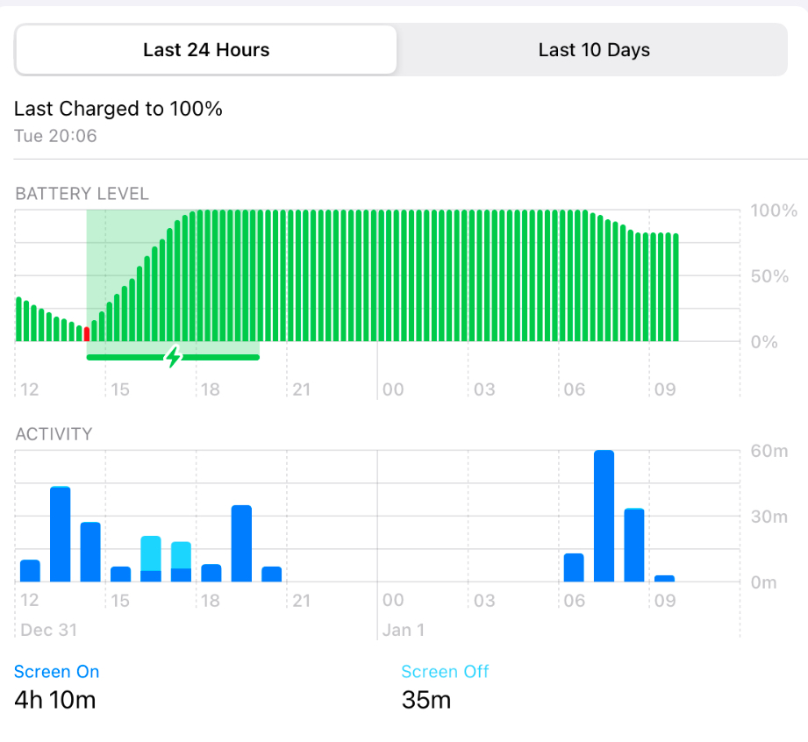Tap the tallest activity bar reaching 60m
The width and height of the screenshot is (808, 742).
pyautogui.click(x=604, y=516)
